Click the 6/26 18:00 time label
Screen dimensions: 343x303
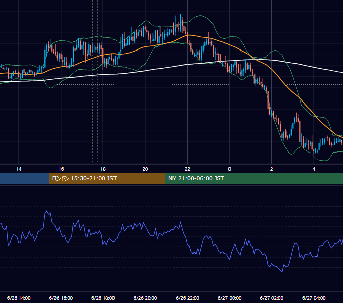pos(103,298)
